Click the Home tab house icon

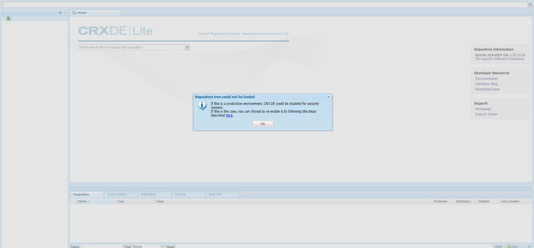74,13
